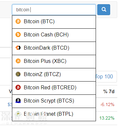126x127 pixels.
Task: Click the orange Bitcoin (BTC) coin icon
Action: tap(18, 21)
